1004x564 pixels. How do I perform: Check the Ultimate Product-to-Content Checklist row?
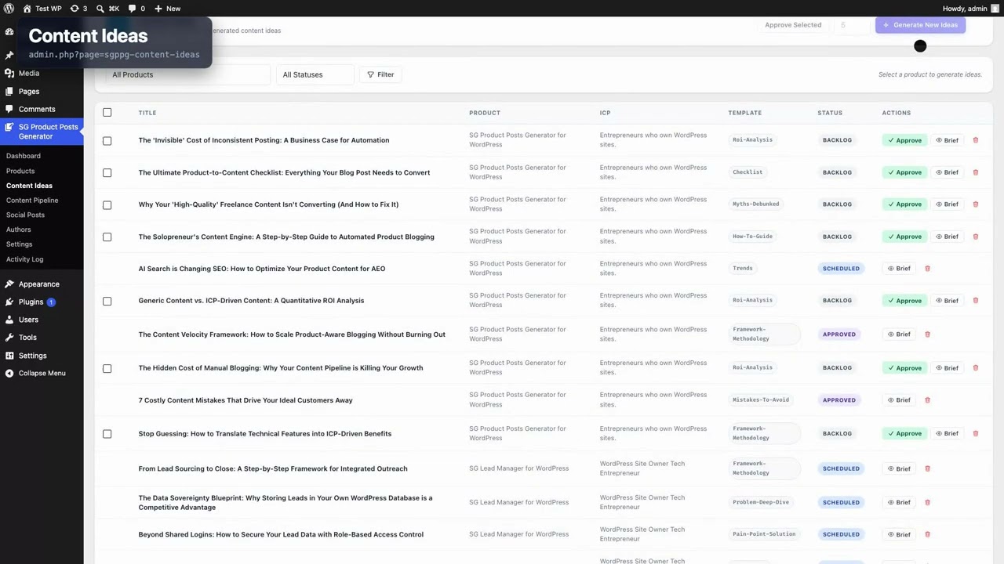click(x=107, y=173)
